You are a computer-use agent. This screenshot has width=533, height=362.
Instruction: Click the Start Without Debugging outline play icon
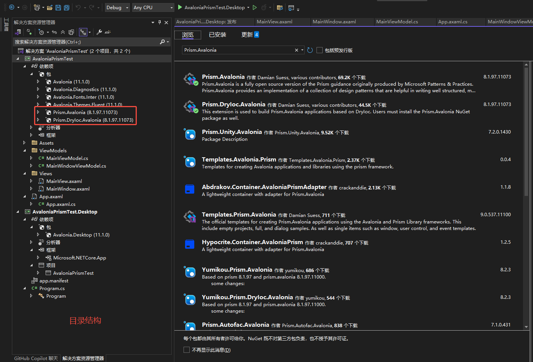[x=254, y=7]
